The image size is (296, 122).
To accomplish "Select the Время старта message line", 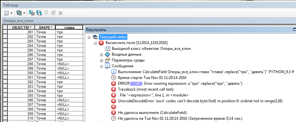I will click(x=152, y=78).
